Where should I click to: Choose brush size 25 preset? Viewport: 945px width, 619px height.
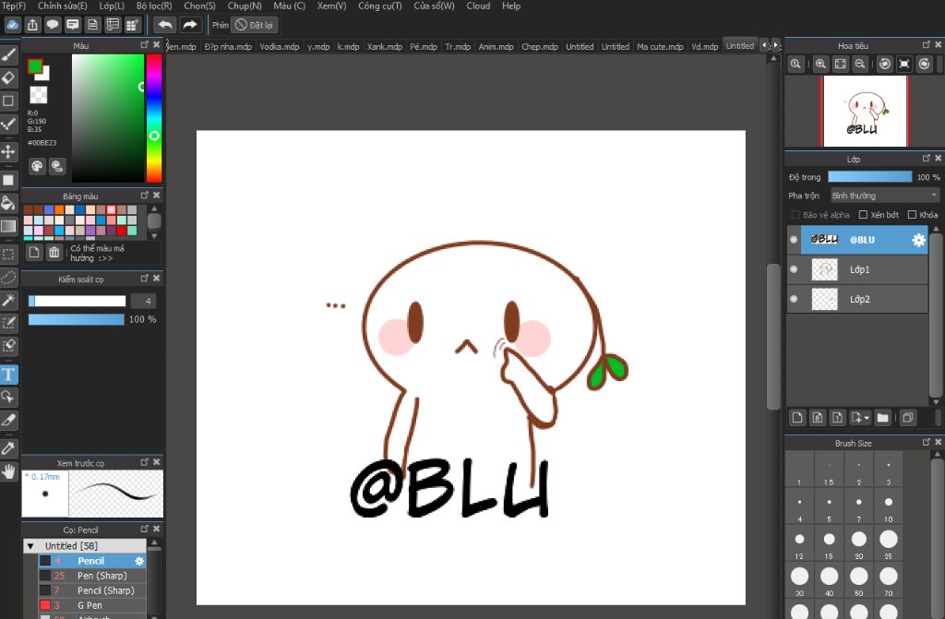[x=889, y=543]
